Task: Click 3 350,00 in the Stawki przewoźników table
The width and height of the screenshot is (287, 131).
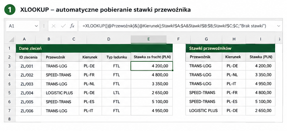Action: point(260,75)
